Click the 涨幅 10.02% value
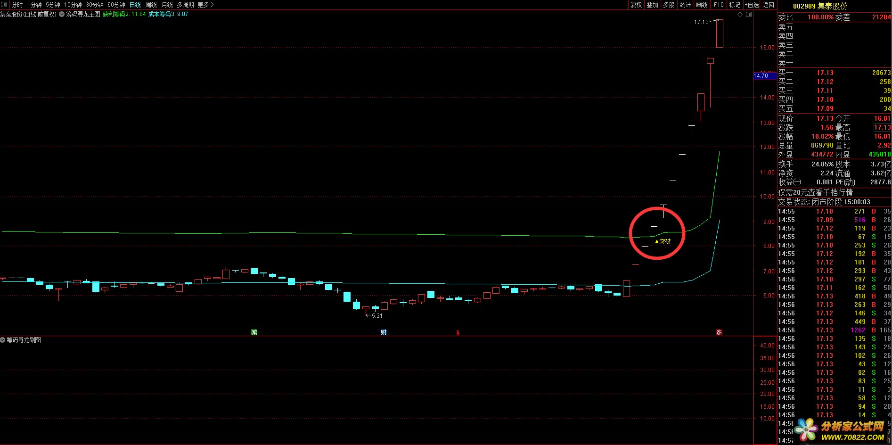 pyautogui.click(x=822, y=136)
